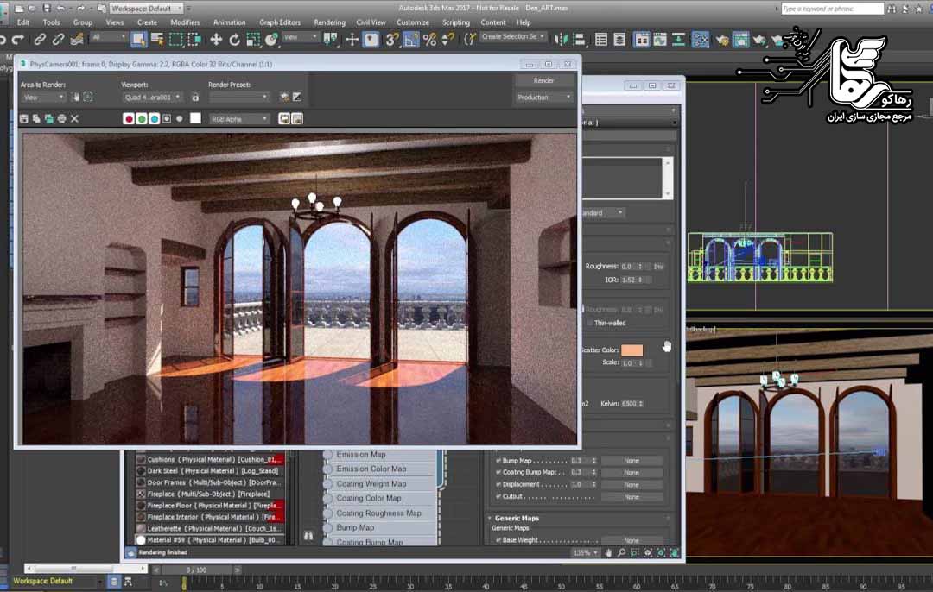This screenshot has width=933, height=592.
Task: Open the Rendering menu
Action: click(329, 22)
